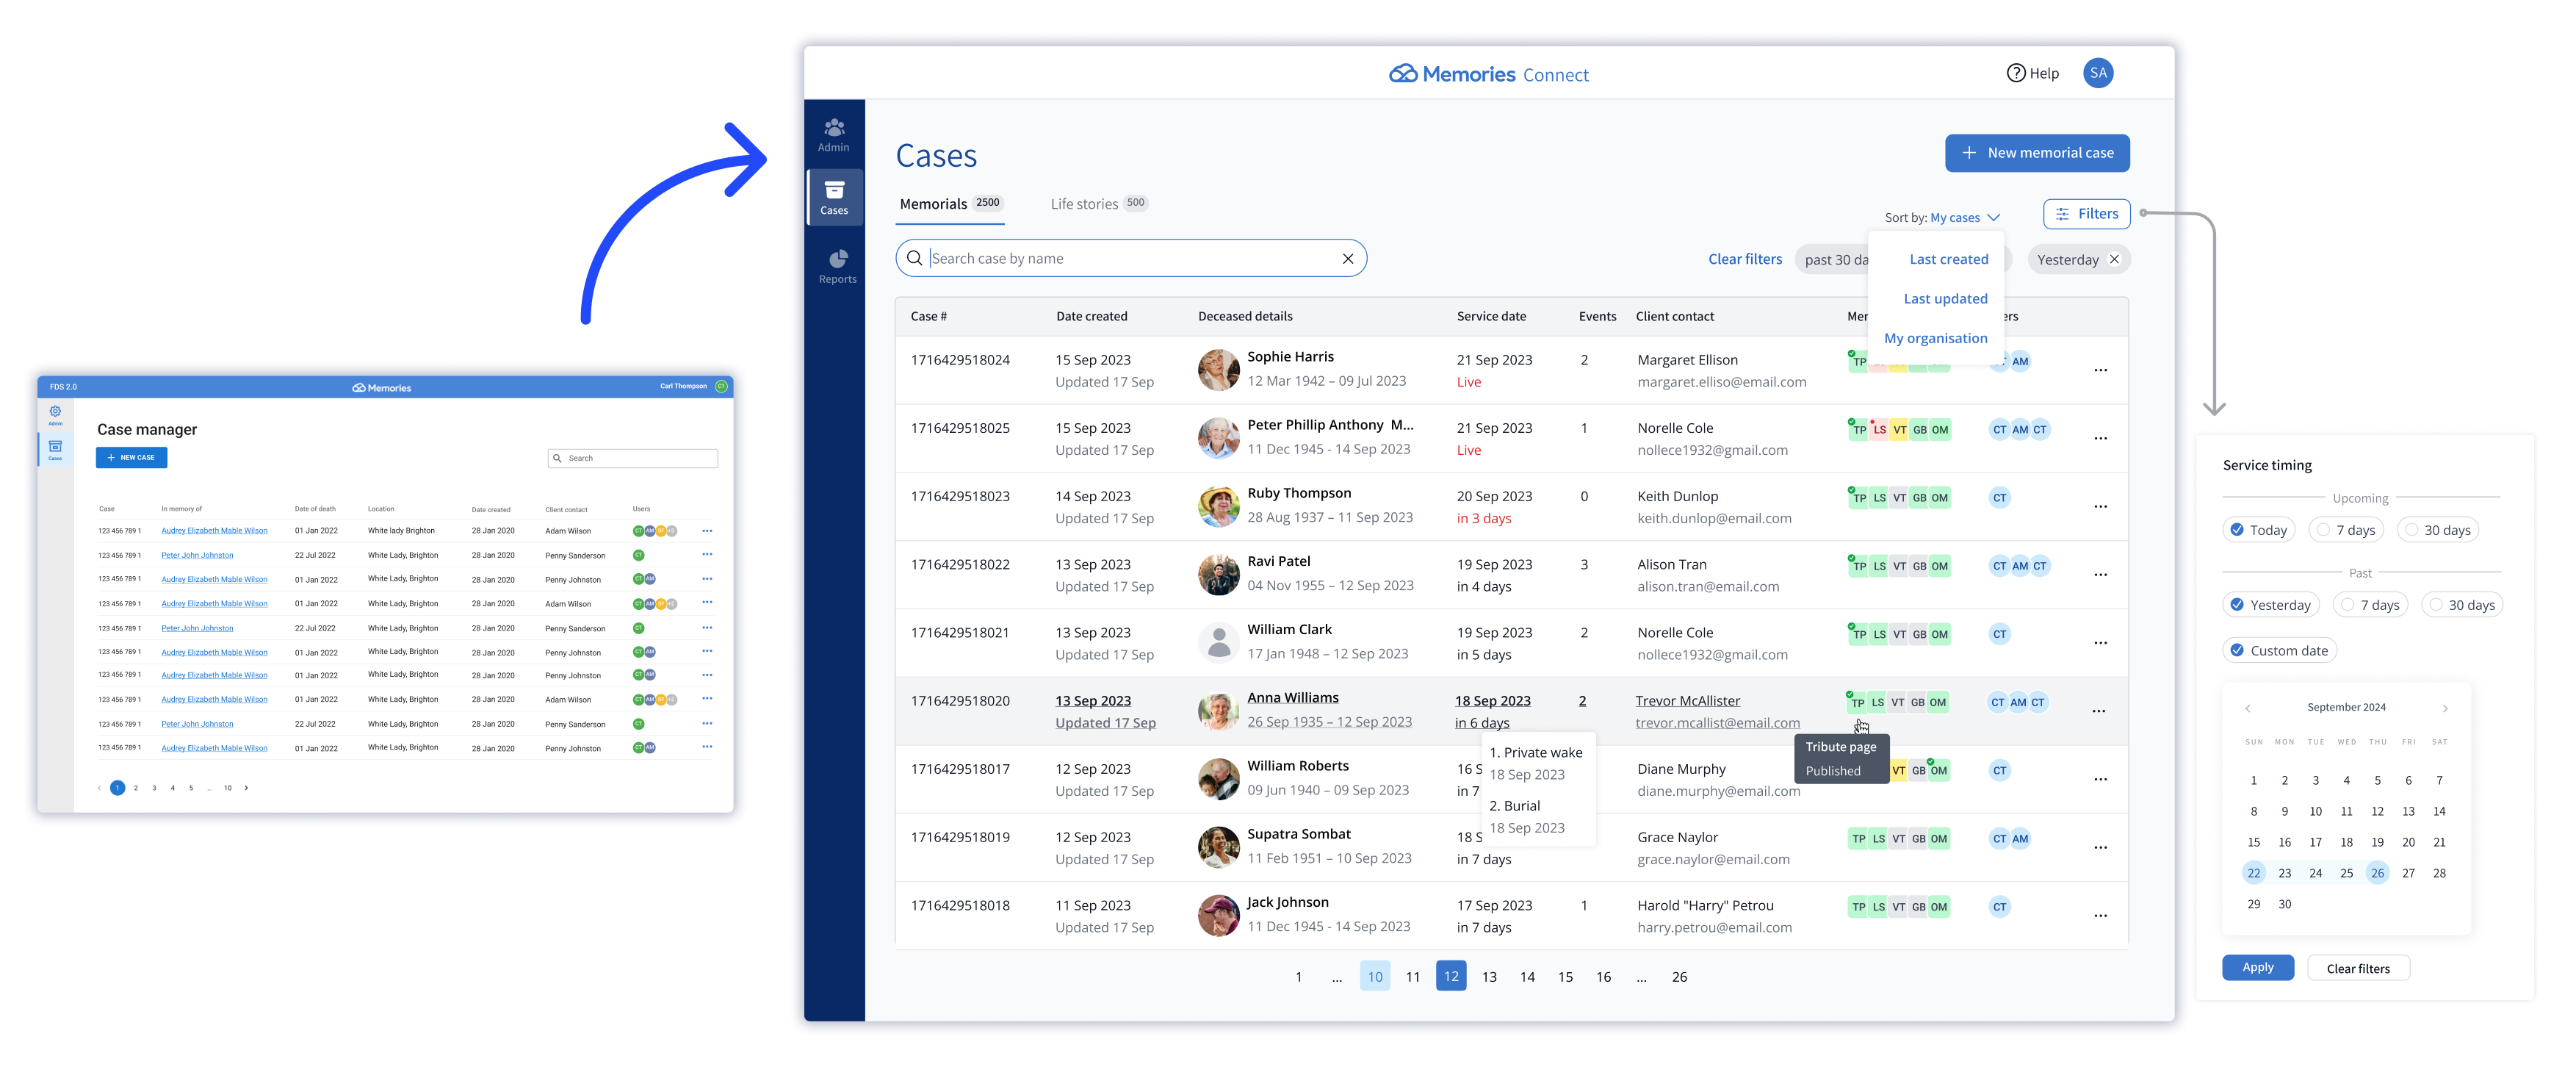Go to page 13 in pagination
This screenshot has height=1067, width=2576.
(x=1488, y=977)
